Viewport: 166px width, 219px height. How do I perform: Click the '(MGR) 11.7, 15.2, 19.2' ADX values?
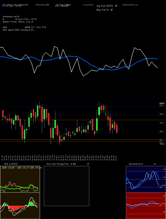35,27
